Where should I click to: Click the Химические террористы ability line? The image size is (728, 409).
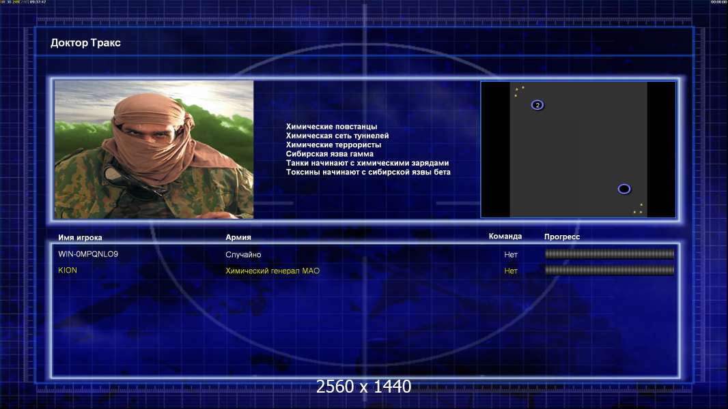click(x=333, y=145)
